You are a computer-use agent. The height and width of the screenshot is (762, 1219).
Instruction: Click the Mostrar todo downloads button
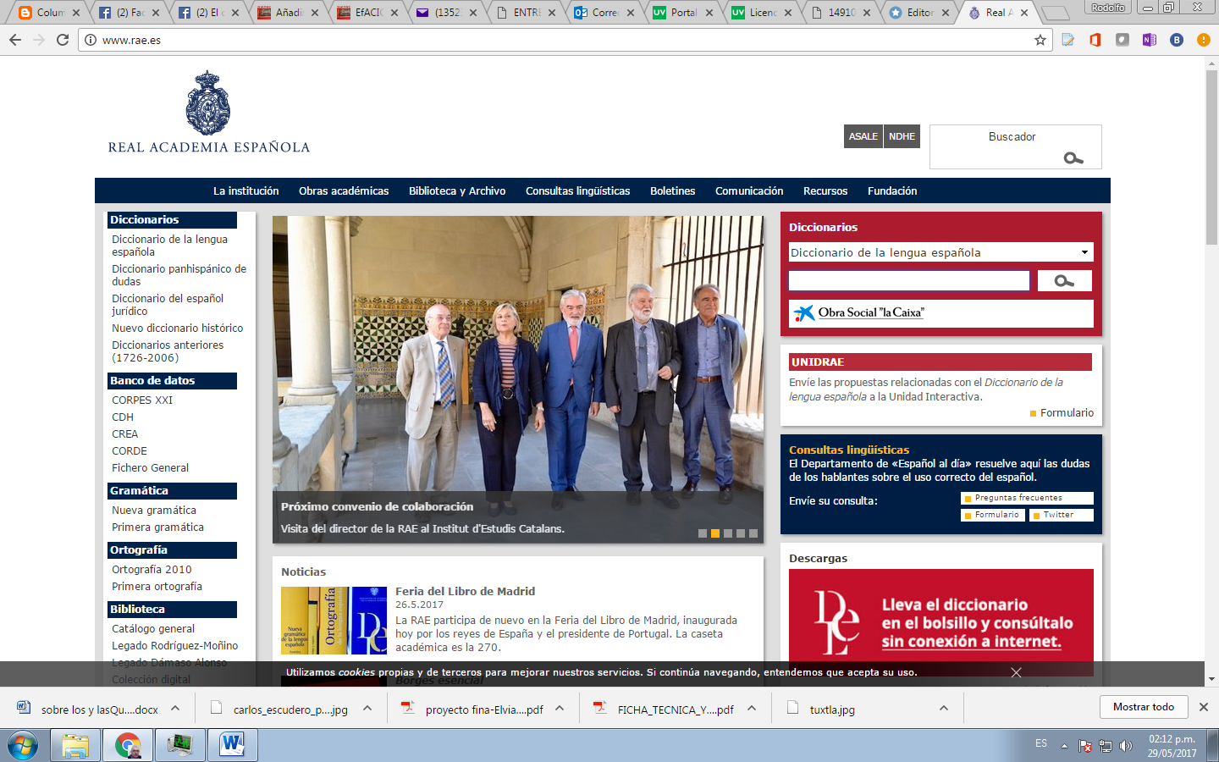(x=1143, y=707)
